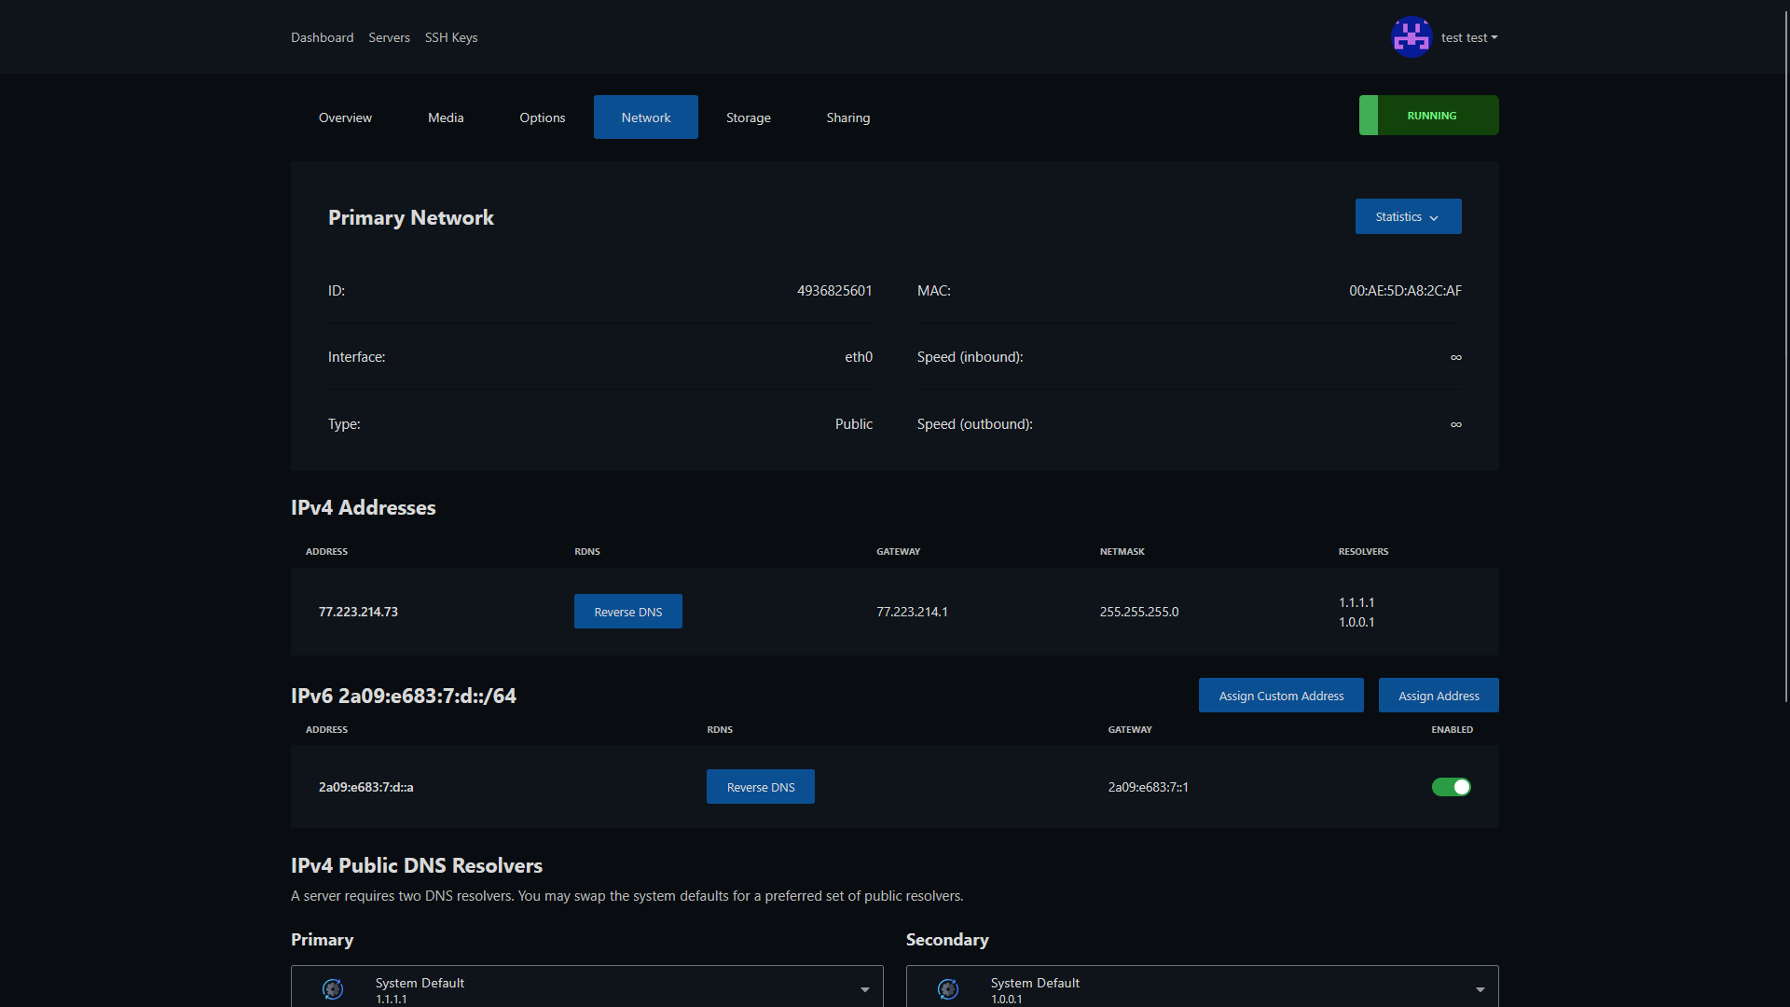Go to the Servers page
The image size is (1790, 1007).
pos(389,37)
